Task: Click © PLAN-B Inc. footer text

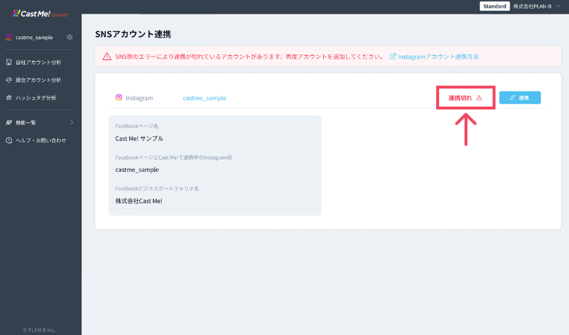Action: pos(39,330)
